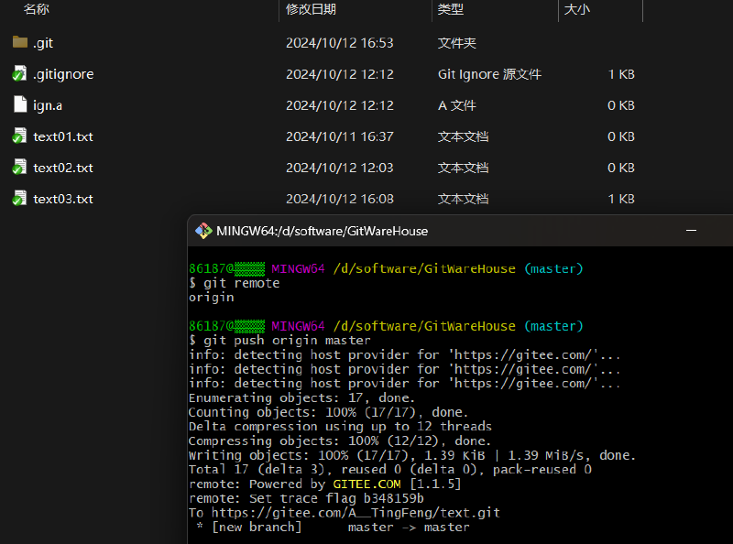The height and width of the screenshot is (544, 733).
Task: Select the ign.a file name
Action: (x=48, y=105)
